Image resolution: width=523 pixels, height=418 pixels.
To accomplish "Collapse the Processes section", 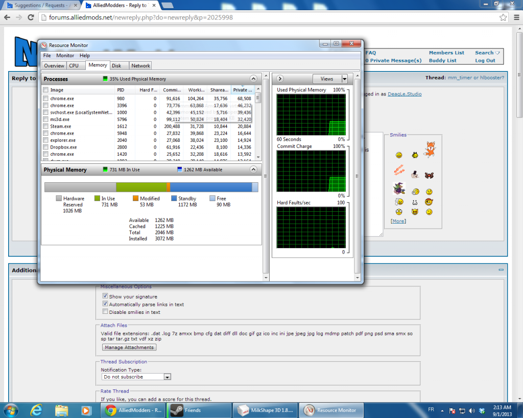I will pos(253,79).
